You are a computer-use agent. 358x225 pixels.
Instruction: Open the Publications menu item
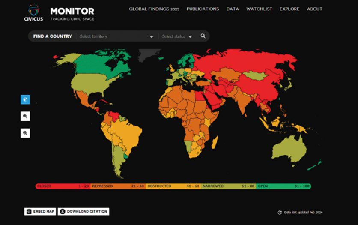coord(203,9)
